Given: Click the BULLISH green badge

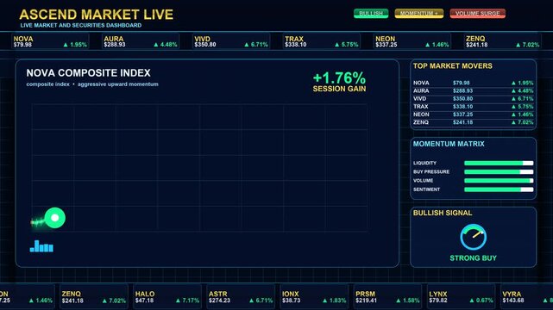Looking at the screenshot, I should 371,14.
